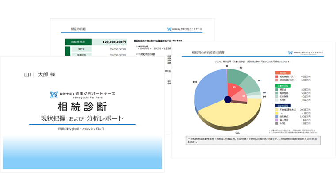
Task: Select the 63百万円 legend value
Action: coord(306,80)
